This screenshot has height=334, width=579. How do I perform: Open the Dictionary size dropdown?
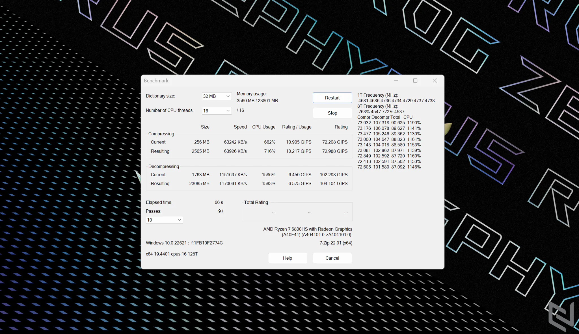[217, 96]
